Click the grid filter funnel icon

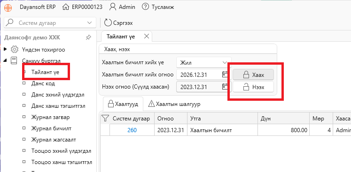coord(105,118)
